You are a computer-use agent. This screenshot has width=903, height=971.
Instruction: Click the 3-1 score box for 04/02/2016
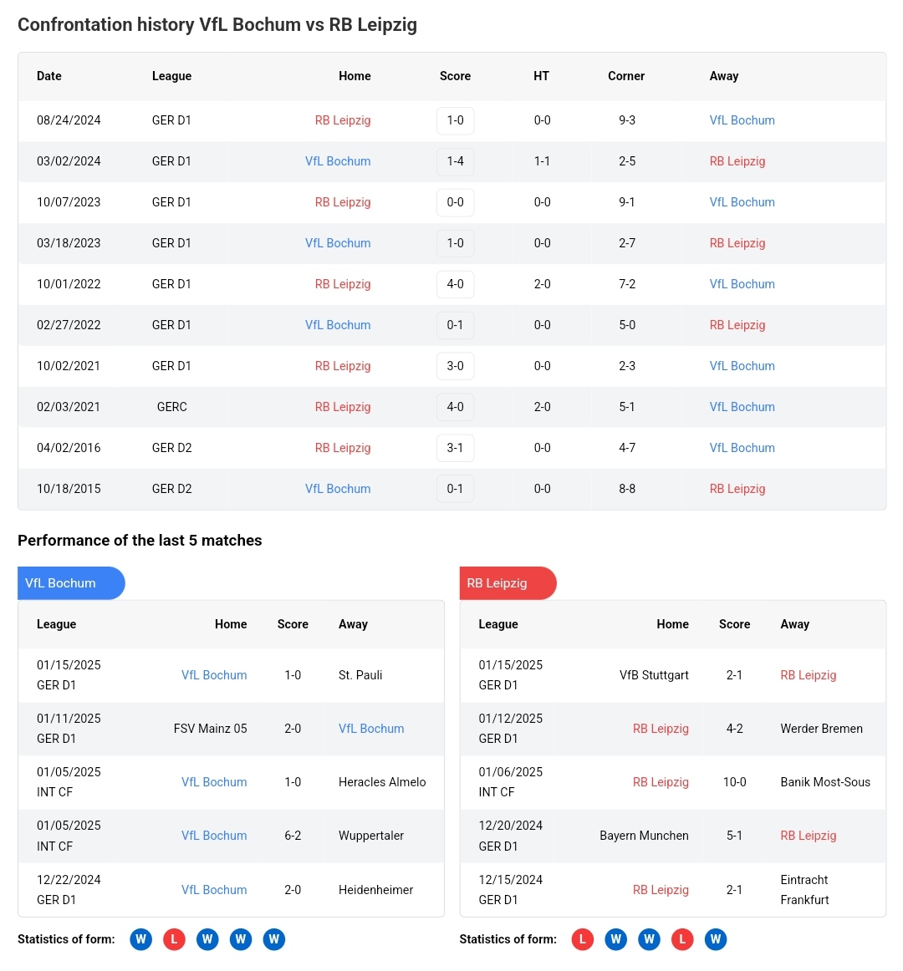455,448
